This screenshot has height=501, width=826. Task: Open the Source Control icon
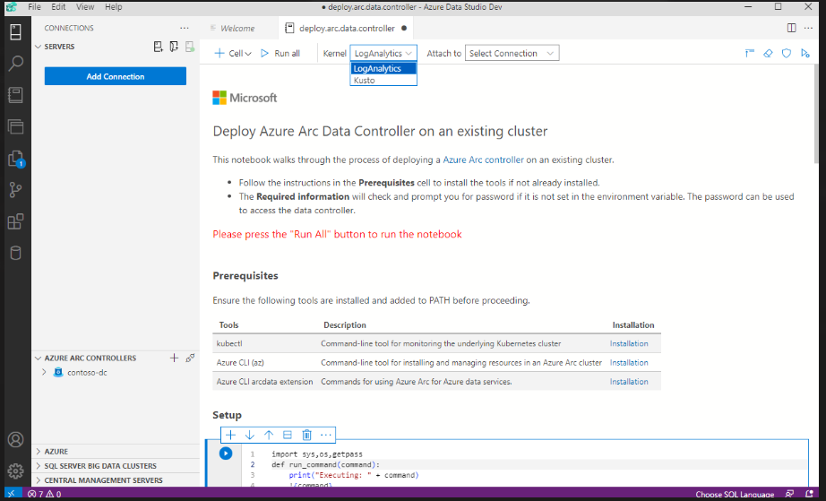point(15,190)
